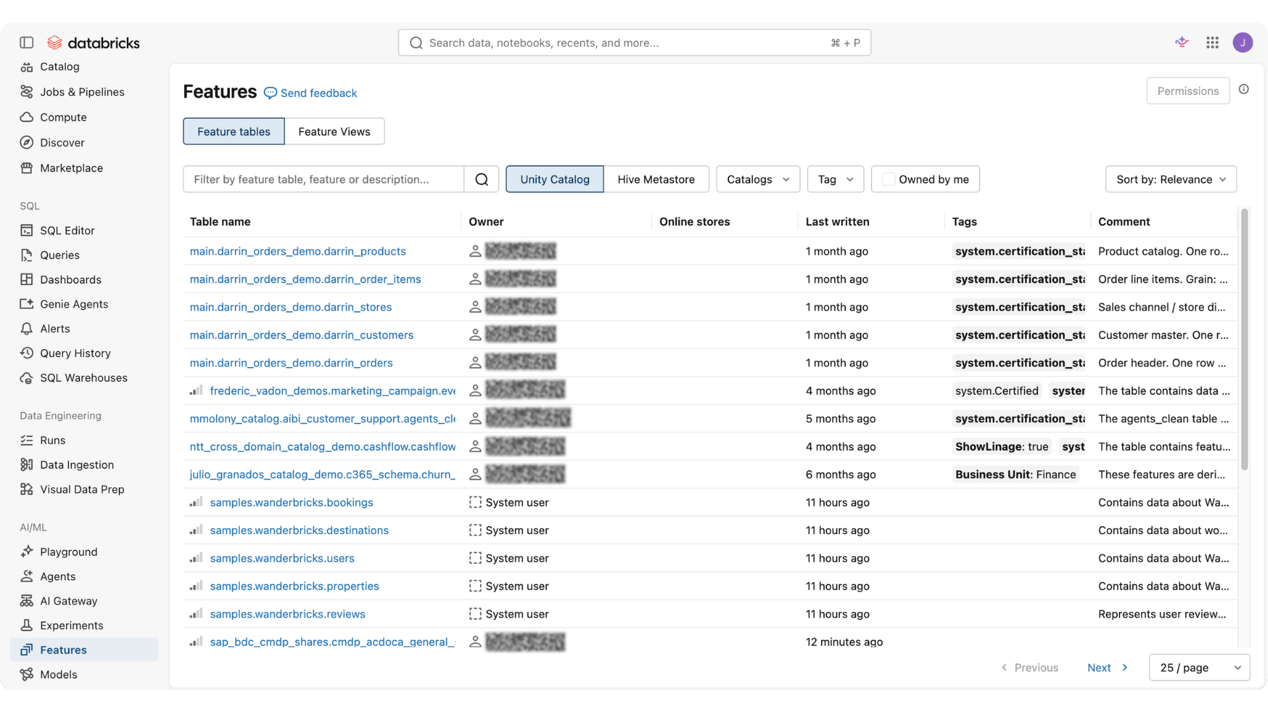
Task: Open SQL Editor icon in sidebar
Action: pos(26,230)
